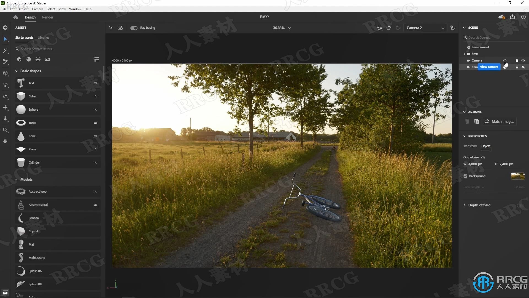Click the Pan tool icon
This screenshot has height=298, width=529.
5,141
